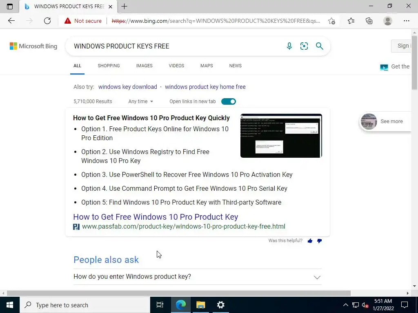Show hidden system tray icons
Screen dimensions: 418x313
point(345,305)
